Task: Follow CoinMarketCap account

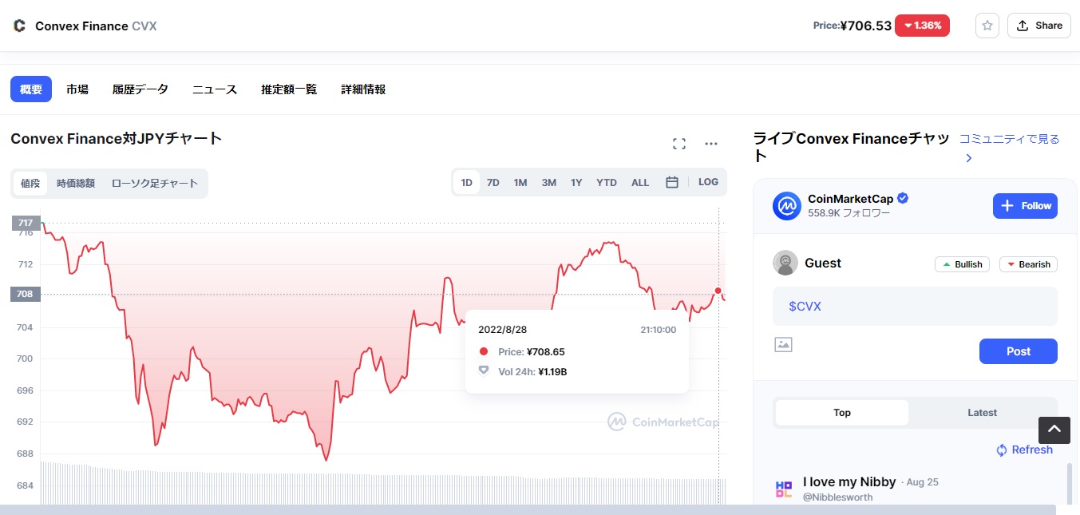Action: click(x=1025, y=205)
